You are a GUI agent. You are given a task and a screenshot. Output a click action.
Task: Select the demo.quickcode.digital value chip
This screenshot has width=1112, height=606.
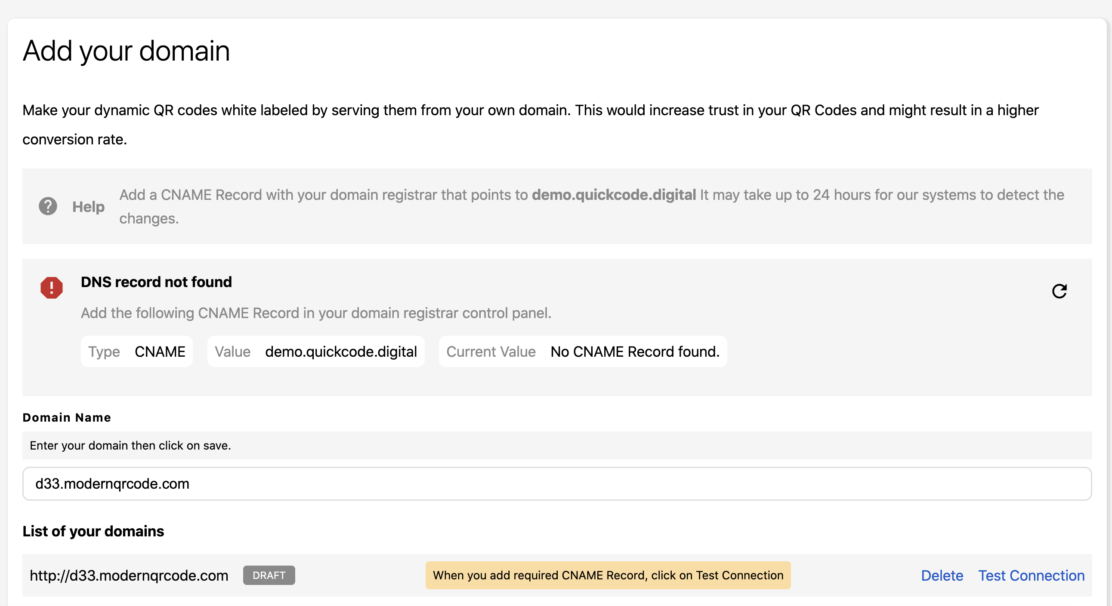click(315, 352)
